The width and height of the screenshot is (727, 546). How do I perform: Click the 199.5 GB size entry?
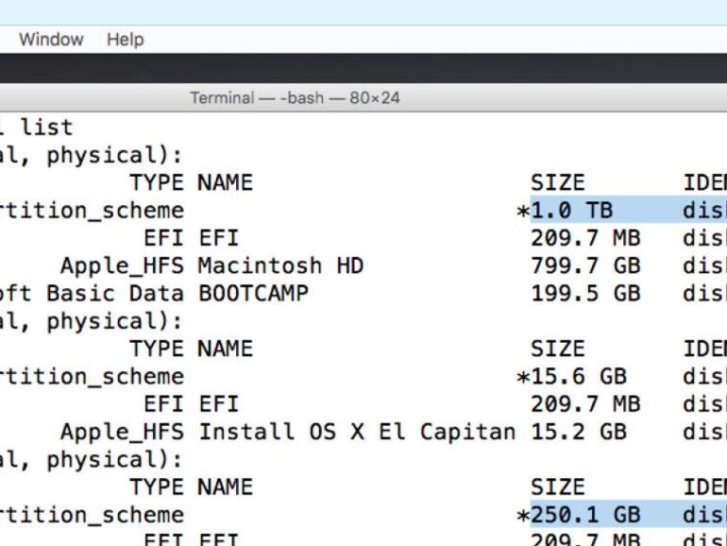(584, 293)
